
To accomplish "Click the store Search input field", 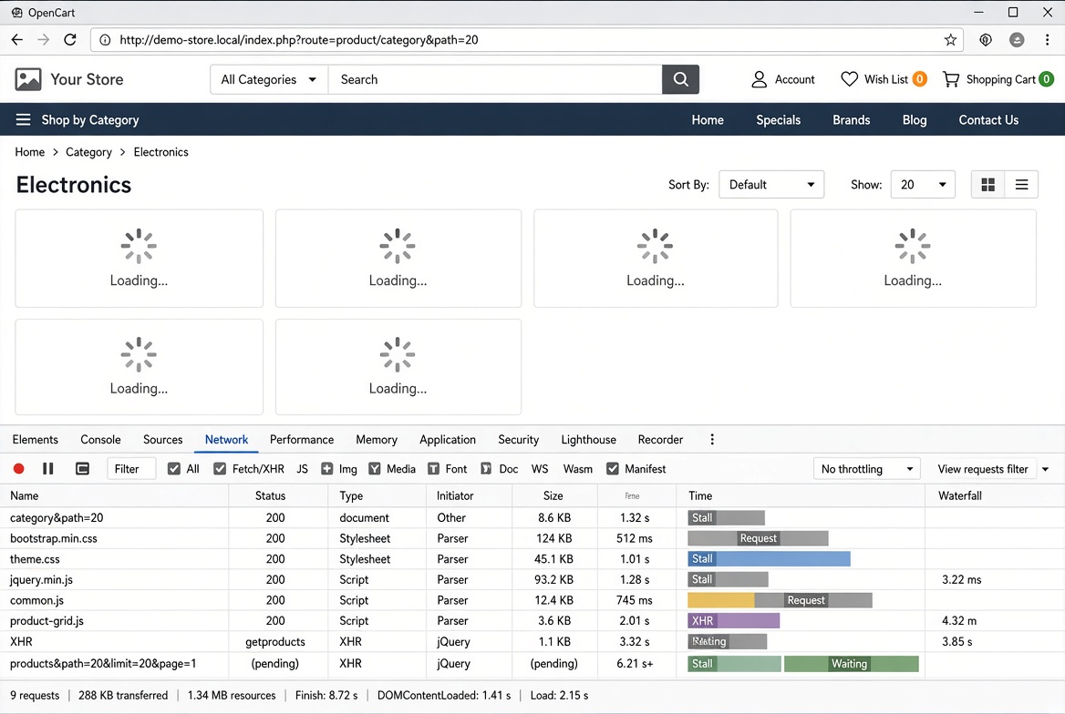I will 495,79.
